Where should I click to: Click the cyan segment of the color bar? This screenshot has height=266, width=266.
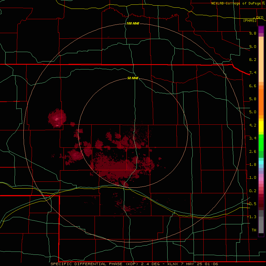tap(261, 163)
